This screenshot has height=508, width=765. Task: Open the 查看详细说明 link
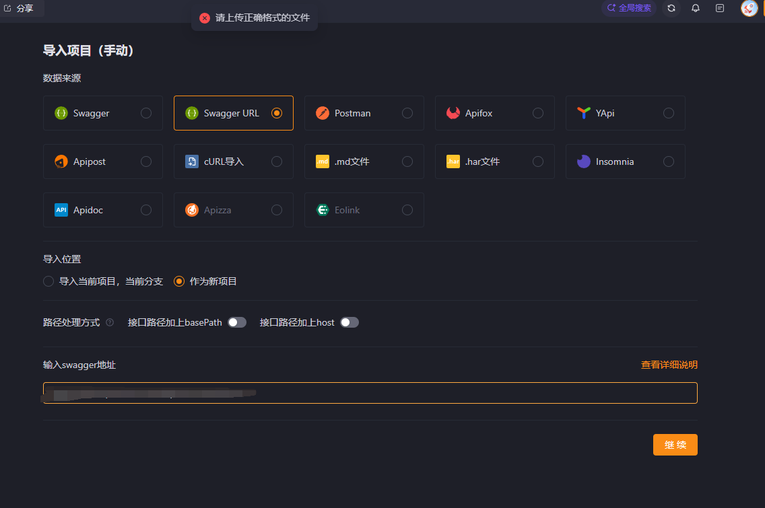[x=669, y=365]
